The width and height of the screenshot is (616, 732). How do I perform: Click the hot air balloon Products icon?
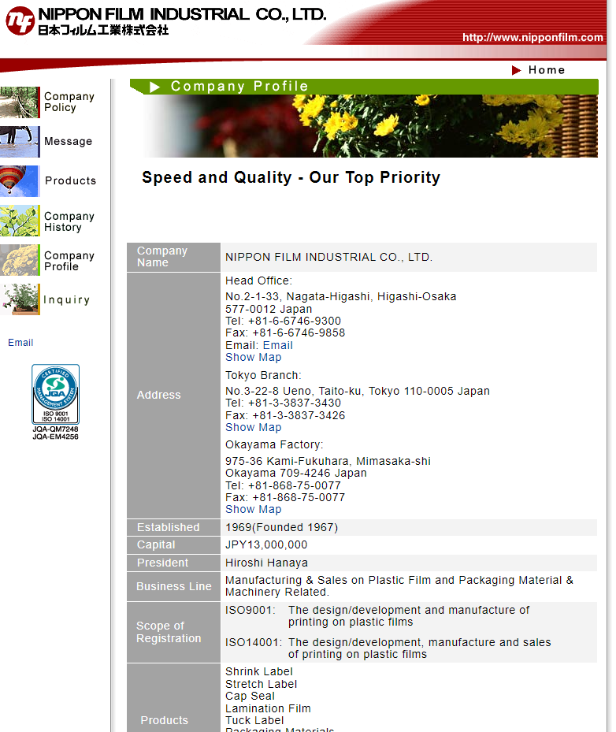click(19, 181)
